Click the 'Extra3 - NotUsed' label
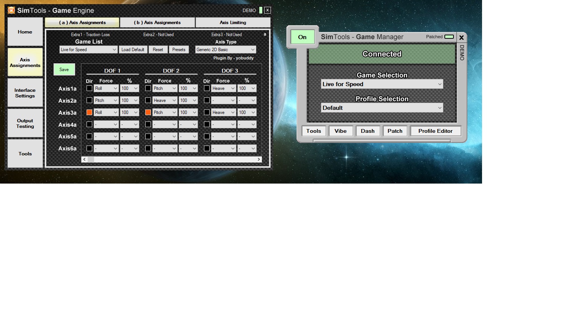 pyautogui.click(x=227, y=35)
